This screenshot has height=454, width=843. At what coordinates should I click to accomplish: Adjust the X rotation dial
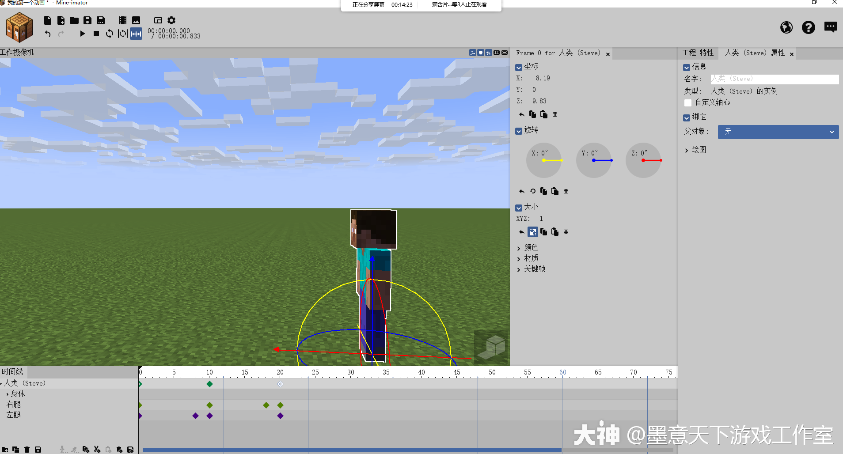click(544, 160)
